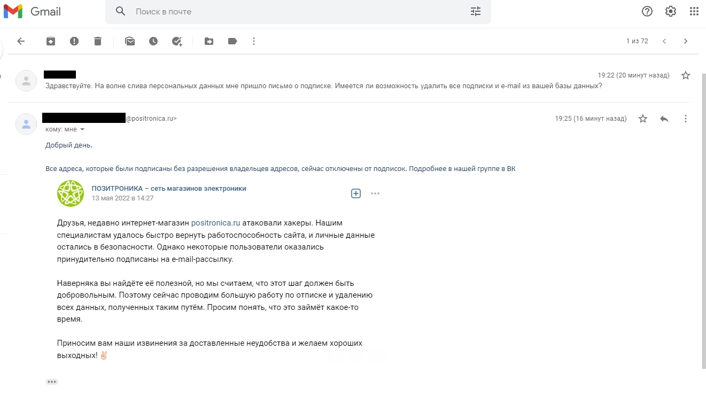This screenshot has width=706, height=404.
Task: Open the labels menu
Action: click(x=232, y=41)
